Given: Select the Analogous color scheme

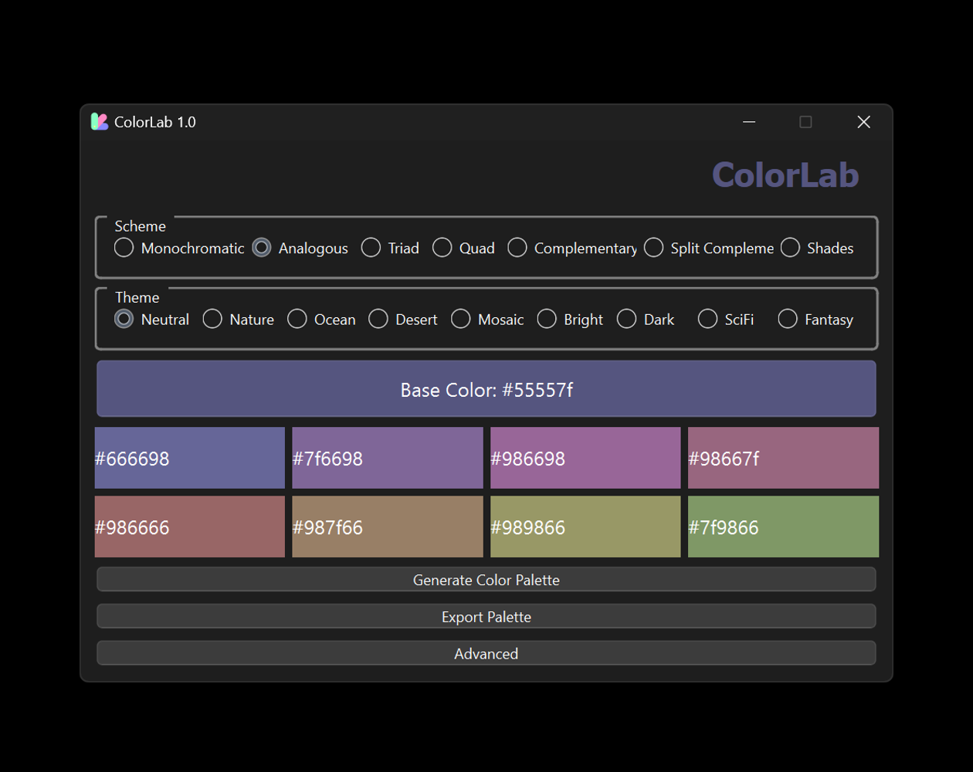Looking at the screenshot, I should 261,248.
